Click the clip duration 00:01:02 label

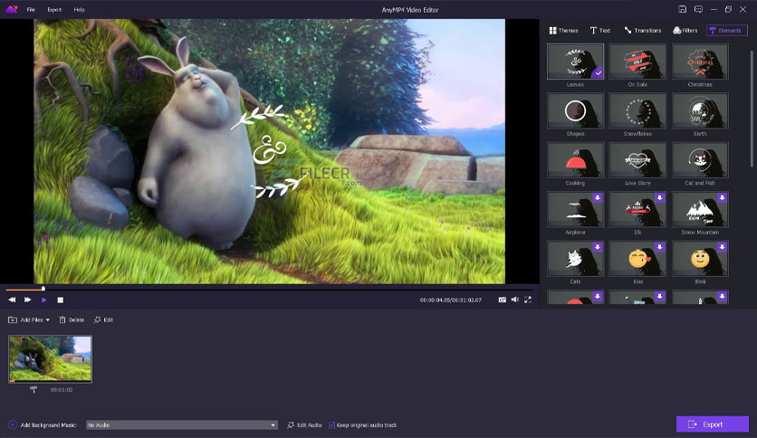62,390
